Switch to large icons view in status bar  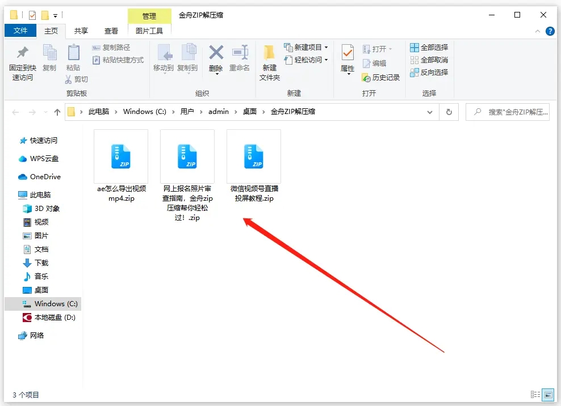548,395
